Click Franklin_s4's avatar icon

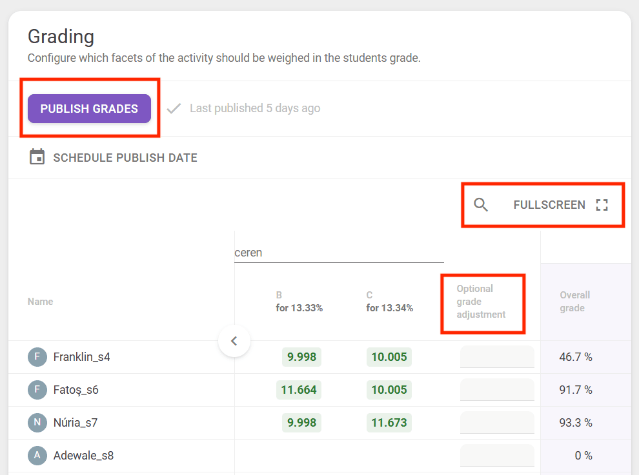(37, 356)
